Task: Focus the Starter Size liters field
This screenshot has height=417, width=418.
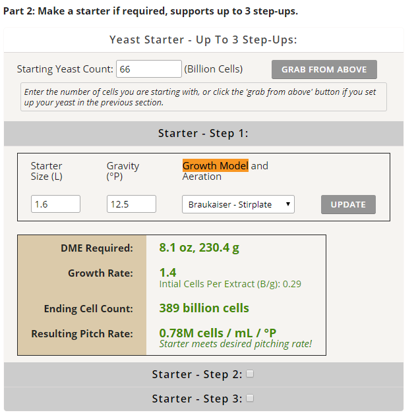Action: (x=55, y=204)
